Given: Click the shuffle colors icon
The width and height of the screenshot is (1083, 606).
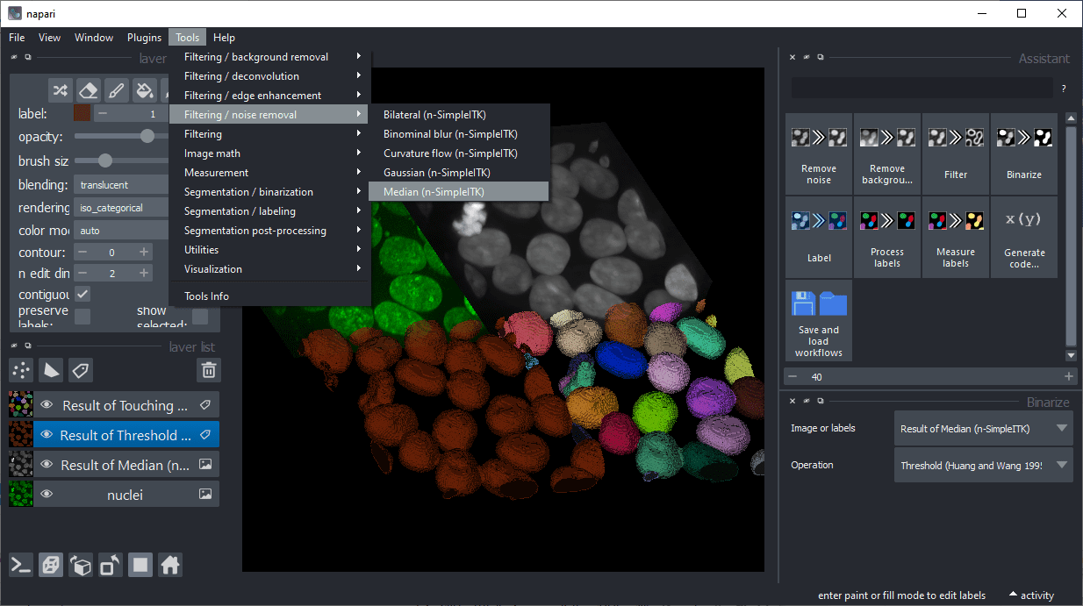Looking at the screenshot, I should click(60, 89).
